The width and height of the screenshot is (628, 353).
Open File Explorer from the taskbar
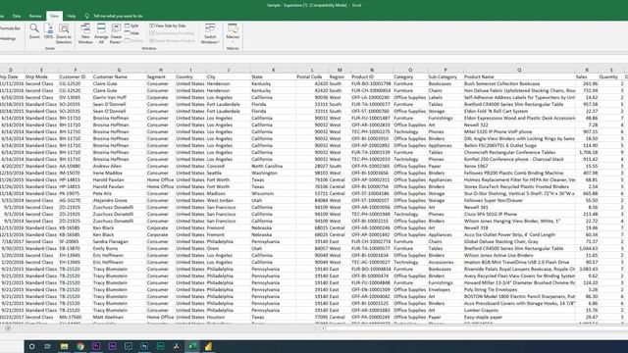click(64, 346)
